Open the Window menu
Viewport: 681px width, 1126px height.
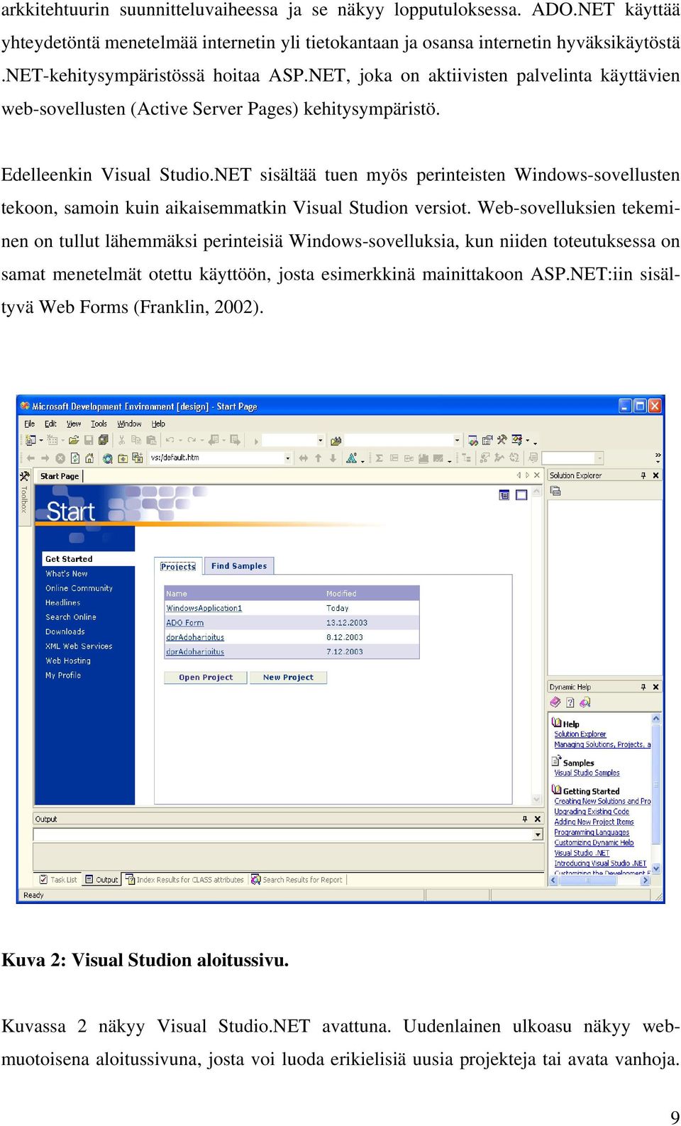coord(129,424)
